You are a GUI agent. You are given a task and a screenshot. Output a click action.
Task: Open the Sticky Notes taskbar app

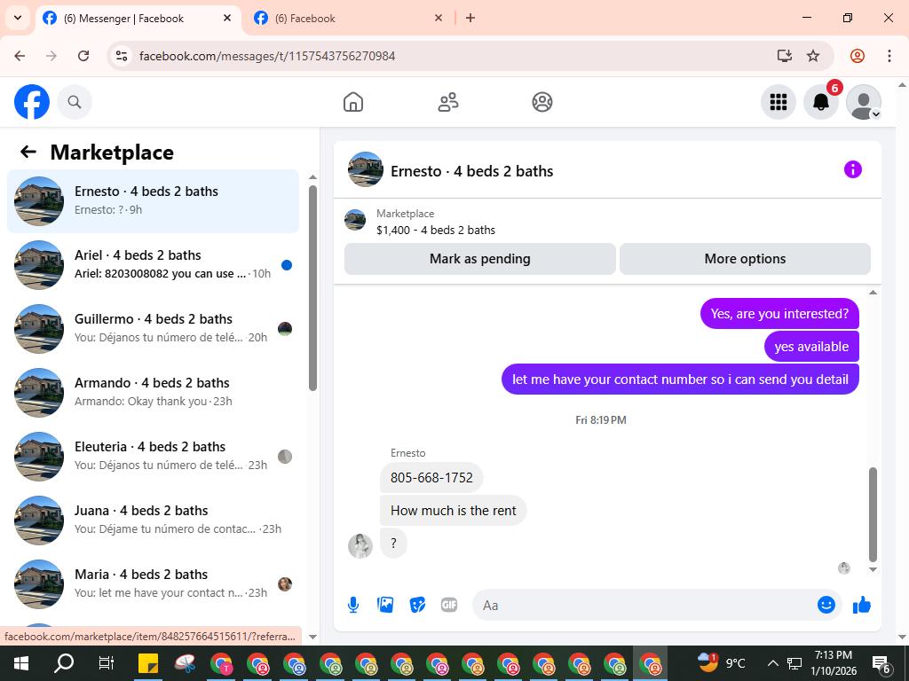coord(148,663)
